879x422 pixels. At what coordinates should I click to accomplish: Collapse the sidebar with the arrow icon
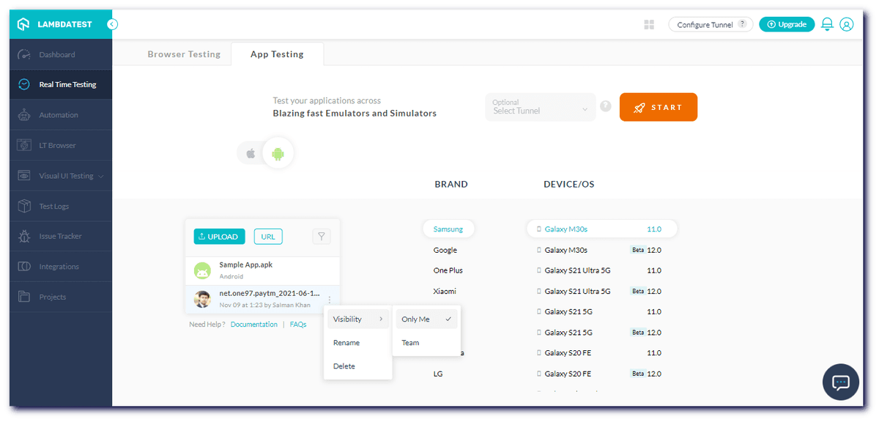click(112, 24)
